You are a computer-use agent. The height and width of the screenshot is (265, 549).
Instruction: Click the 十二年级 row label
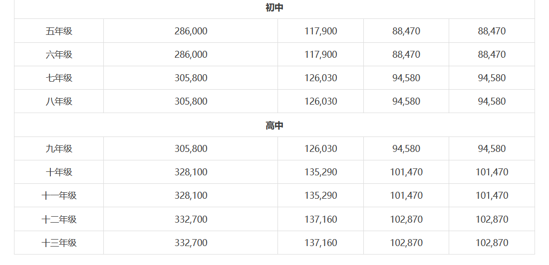click(x=59, y=219)
